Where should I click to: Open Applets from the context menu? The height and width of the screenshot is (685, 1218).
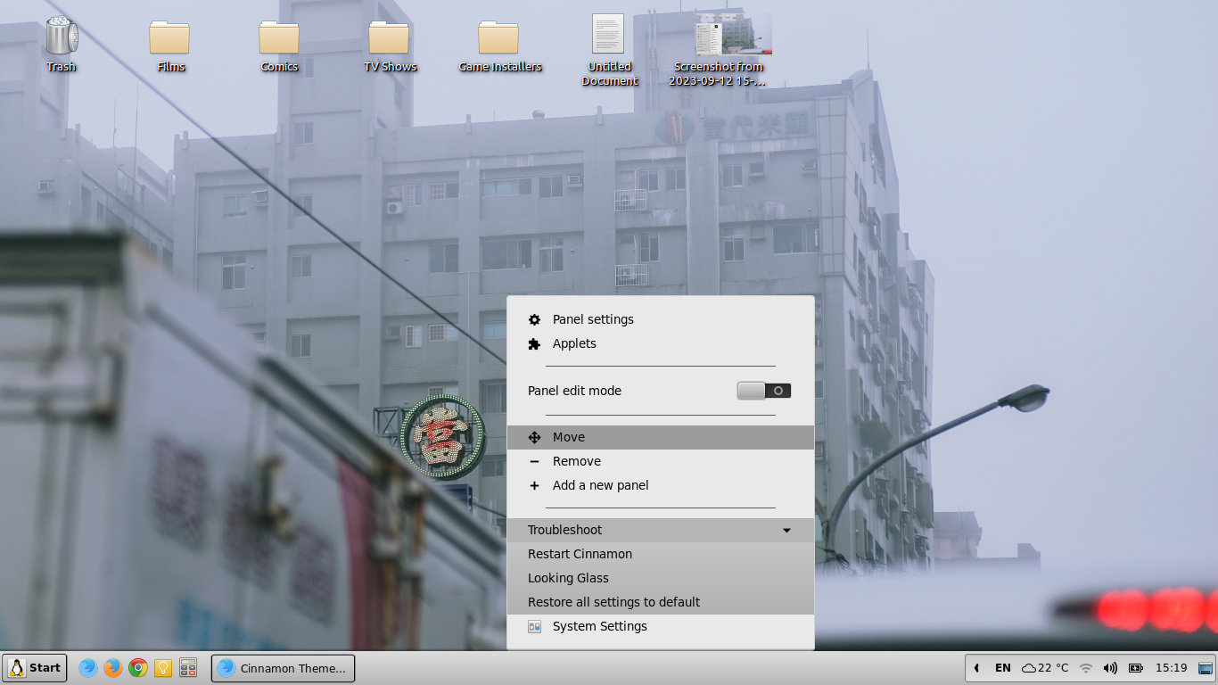pos(661,343)
